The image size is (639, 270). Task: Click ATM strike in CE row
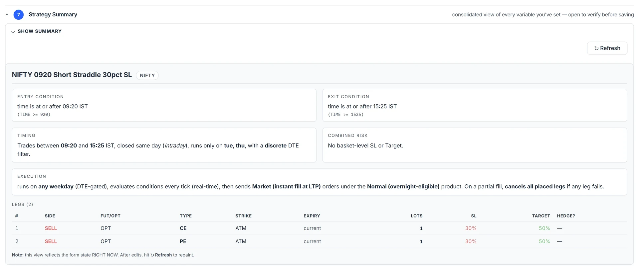pos(241,228)
